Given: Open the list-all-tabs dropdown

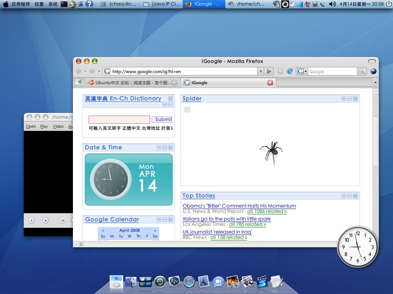Looking at the screenshot, I should click(375, 82).
